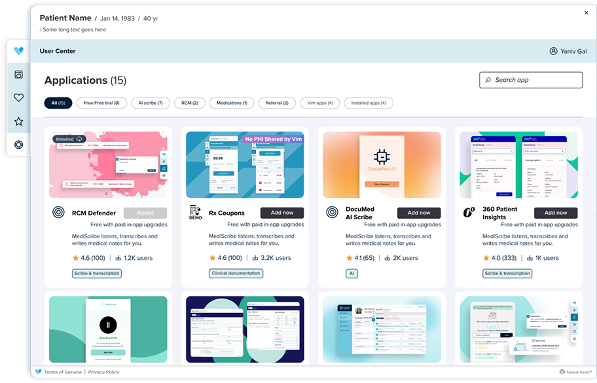Click the RCM Defender app logo icon
The height and width of the screenshot is (383, 597).
58,213
